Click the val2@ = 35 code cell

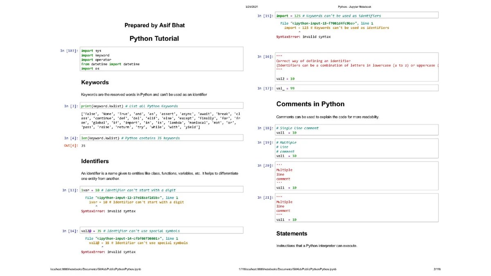pos(162,231)
